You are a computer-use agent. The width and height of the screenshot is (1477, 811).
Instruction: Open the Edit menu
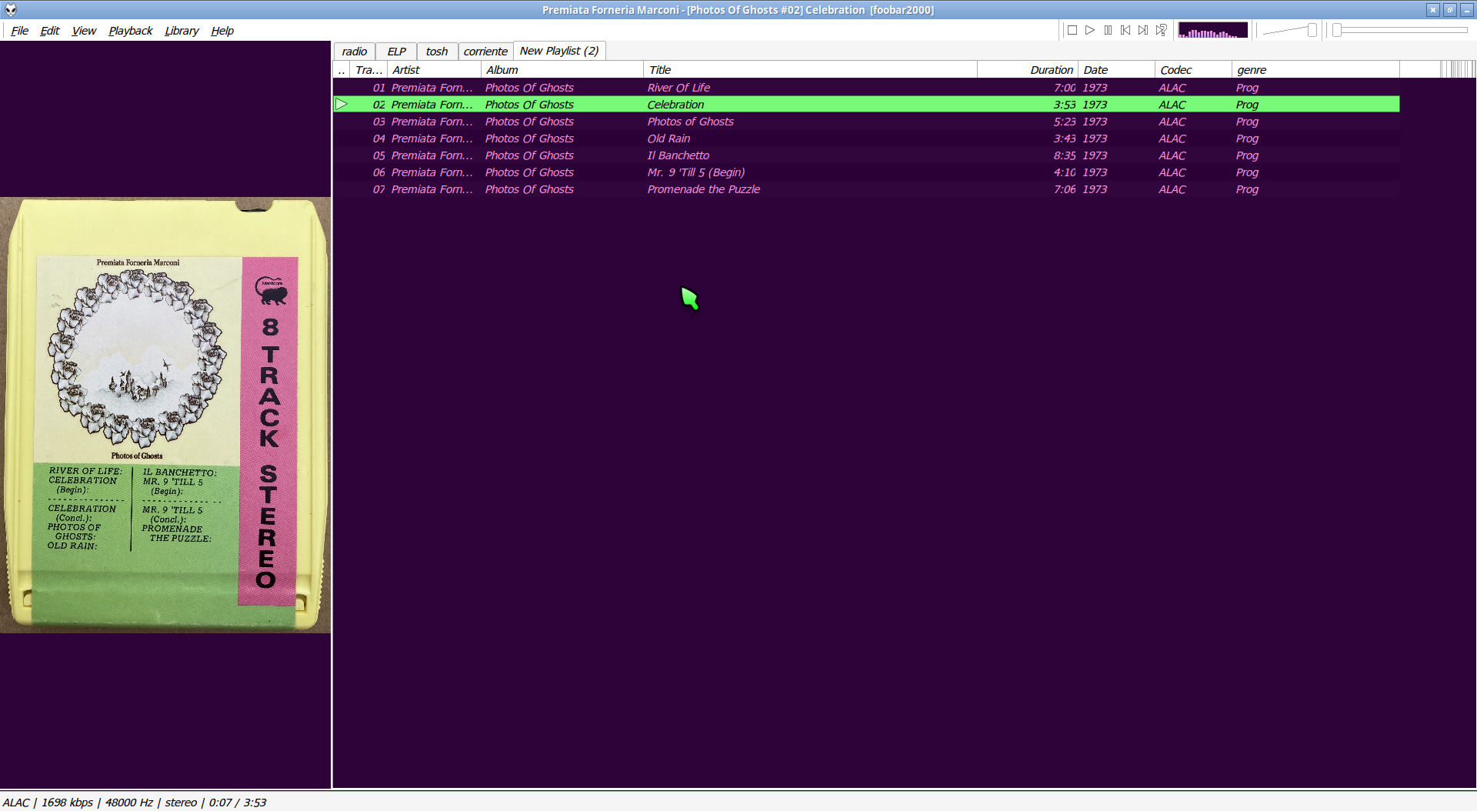[x=50, y=31]
